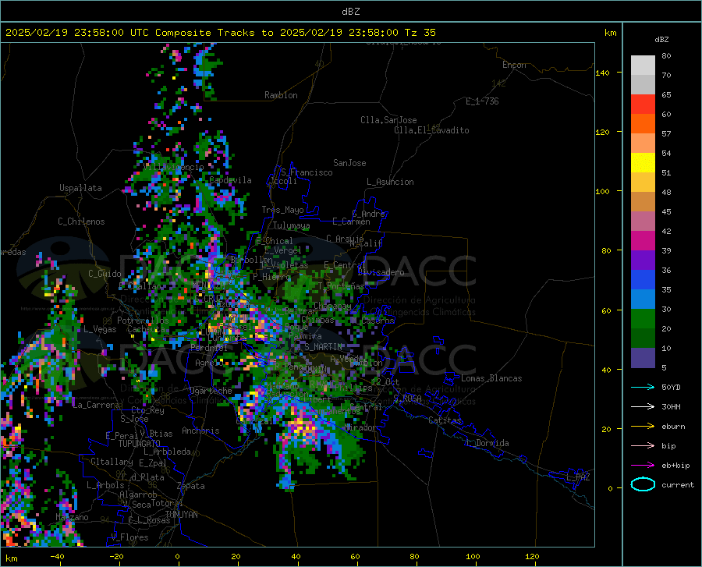Click the Zapata label

coord(191,486)
